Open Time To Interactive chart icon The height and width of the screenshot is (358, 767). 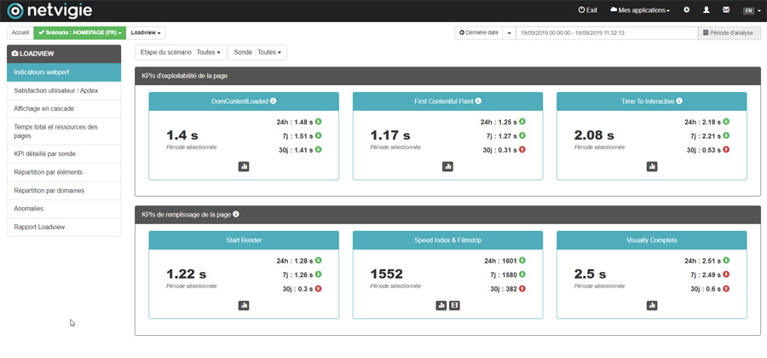652,167
